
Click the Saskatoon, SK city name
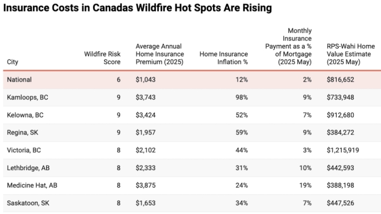[x=28, y=203]
